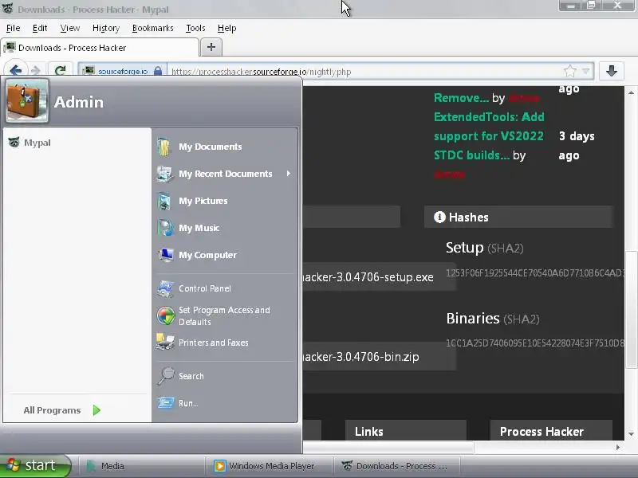Image resolution: width=638 pixels, height=478 pixels.
Task: Click the Admin user picture in Start menu
Action: coord(27,101)
